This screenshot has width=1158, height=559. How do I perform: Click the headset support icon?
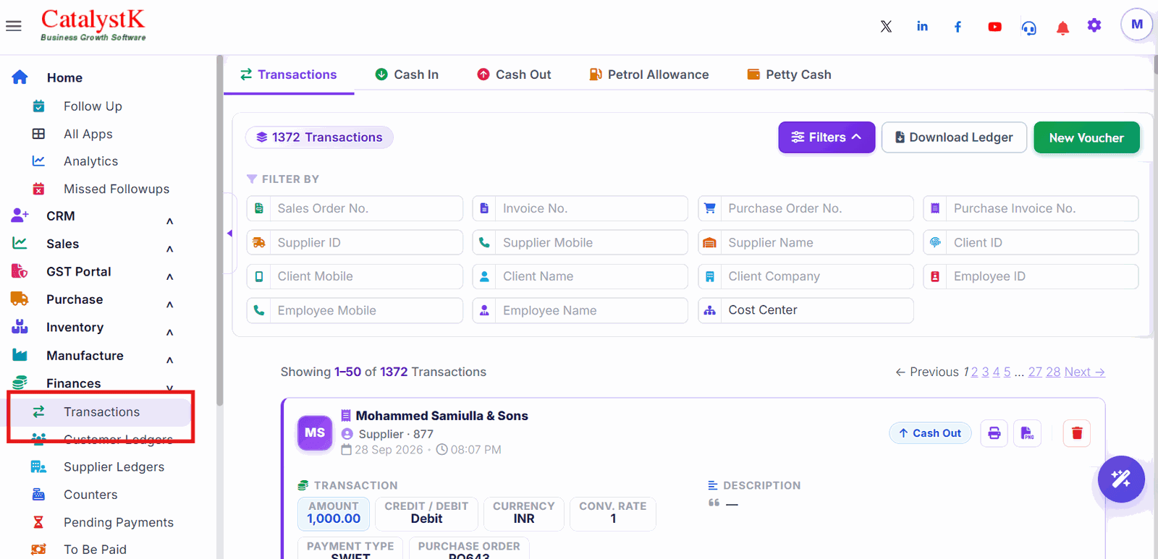click(1028, 27)
